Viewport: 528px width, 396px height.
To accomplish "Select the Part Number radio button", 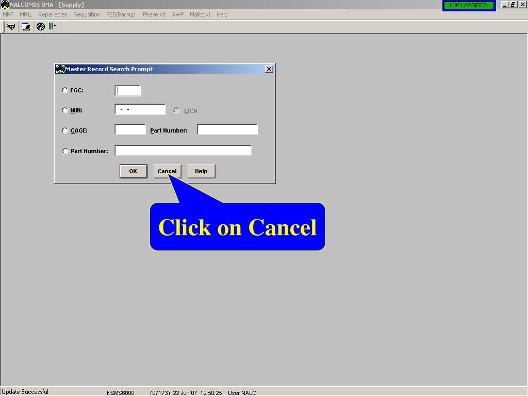I will pyautogui.click(x=65, y=151).
